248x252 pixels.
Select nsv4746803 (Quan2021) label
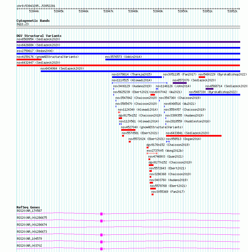[x=166, y=156]
